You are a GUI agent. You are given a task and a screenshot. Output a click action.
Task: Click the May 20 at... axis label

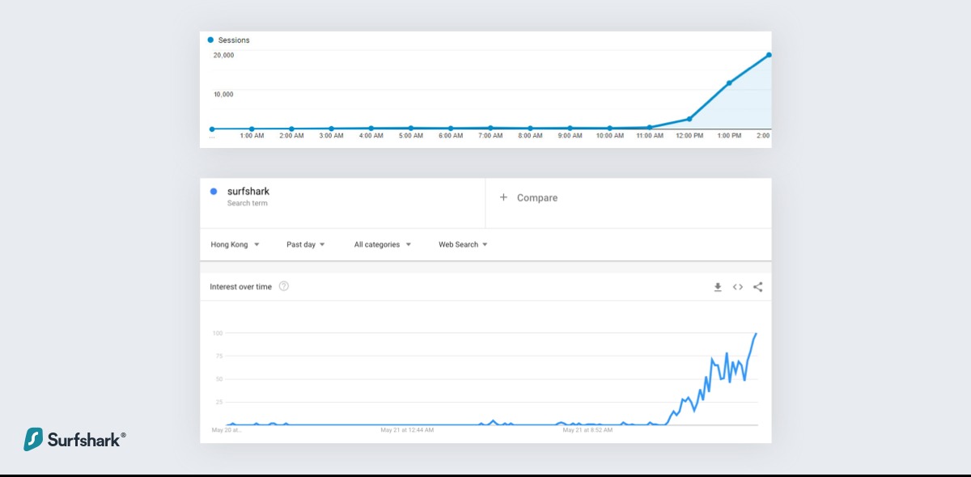[227, 430]
